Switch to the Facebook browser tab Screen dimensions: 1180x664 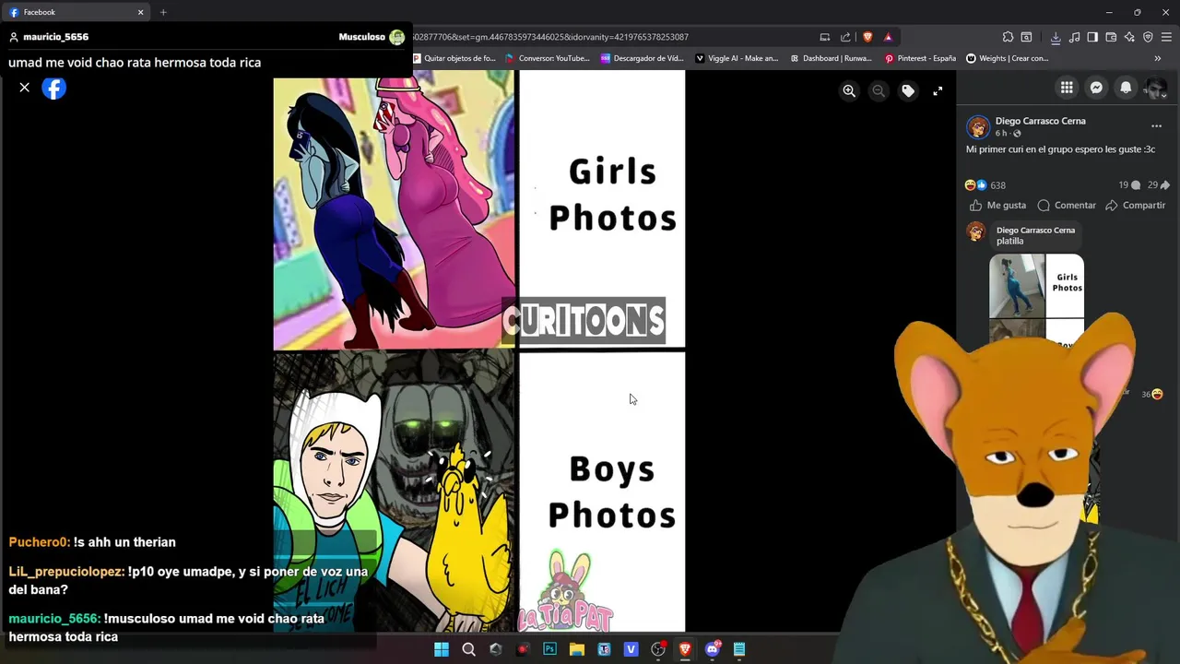74,12
